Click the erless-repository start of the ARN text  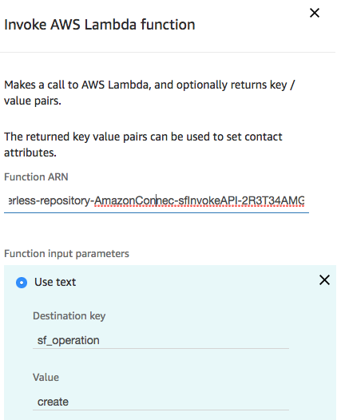point(50,200)
